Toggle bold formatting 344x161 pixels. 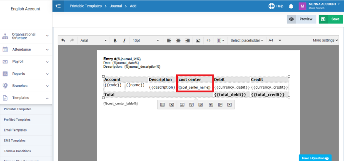[x=115, y=40]
